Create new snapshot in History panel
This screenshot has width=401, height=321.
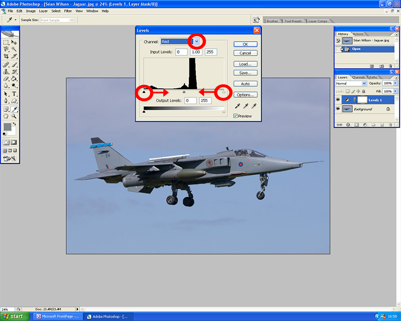coord(381,66)
